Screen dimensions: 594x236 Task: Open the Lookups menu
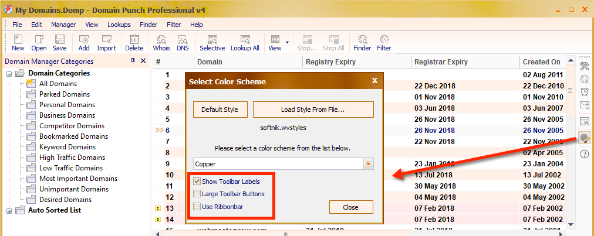click(119, 25)
